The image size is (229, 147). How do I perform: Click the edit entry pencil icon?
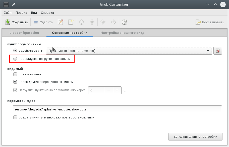tap(61, 22)
